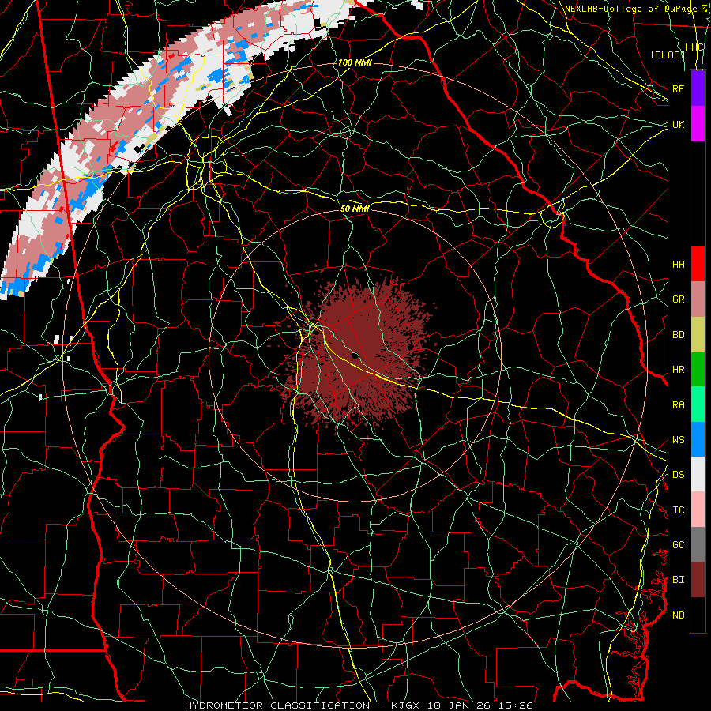Click the HA legend label
The width and height of the screenshot is (711, 711).
678,264
